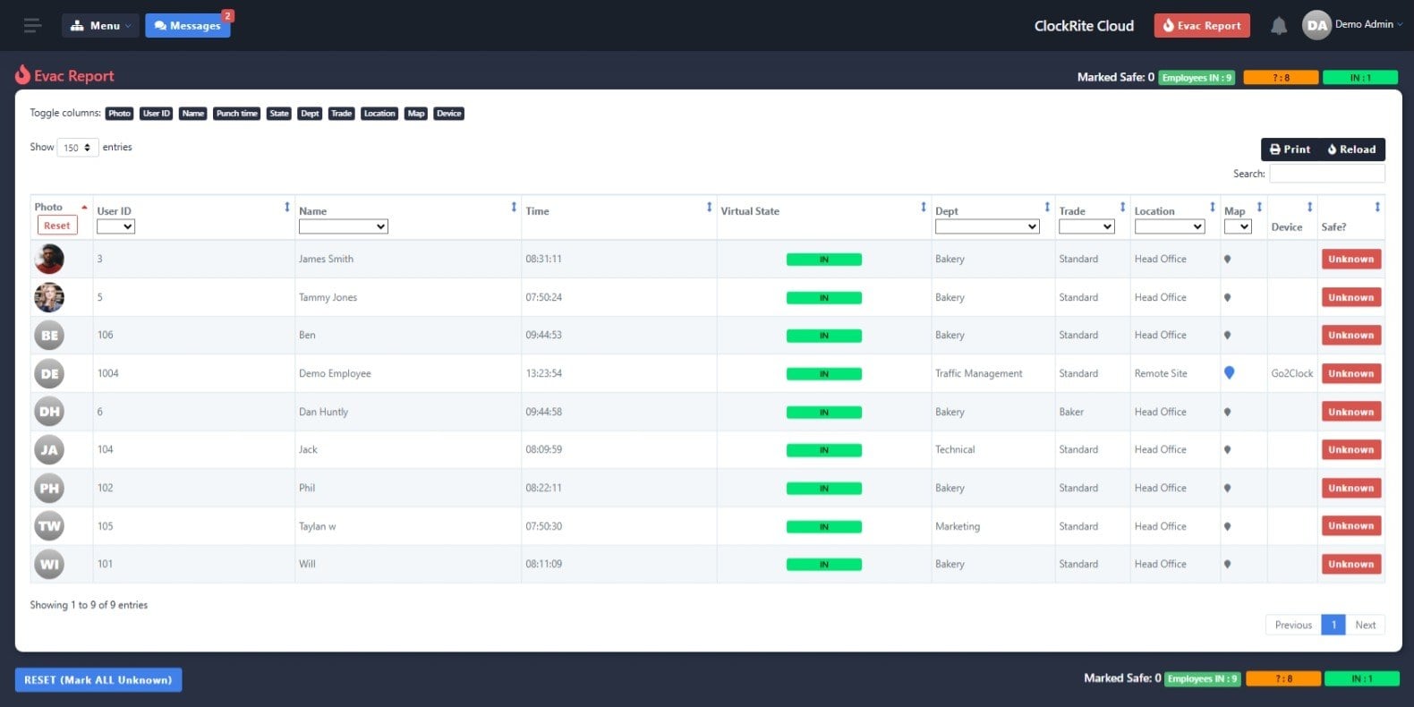Screen dimensions: 1414x707
Task: Toggle the Location column visibility
Action: 379,114
